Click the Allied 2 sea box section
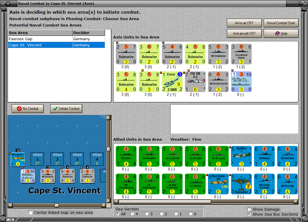The image size is (308, 222). 57,159
